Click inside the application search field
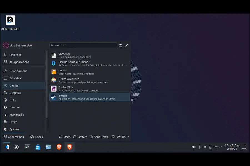Screen dimensions: 250x166 pyautogui.click(x=83, y=45)
